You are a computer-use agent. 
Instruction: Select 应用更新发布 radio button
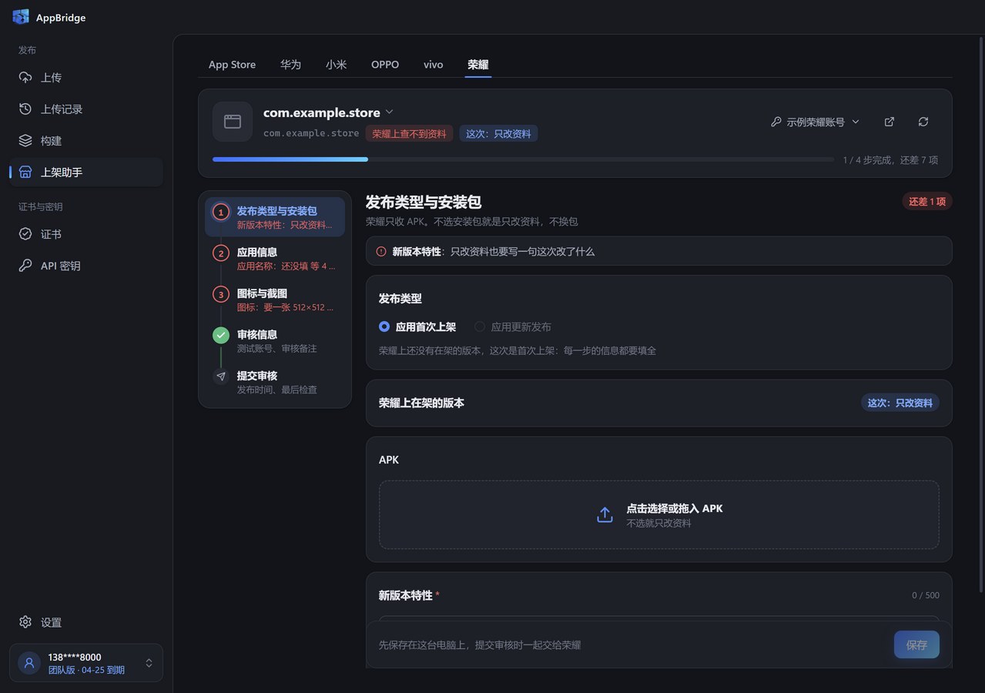click(480, 326)
